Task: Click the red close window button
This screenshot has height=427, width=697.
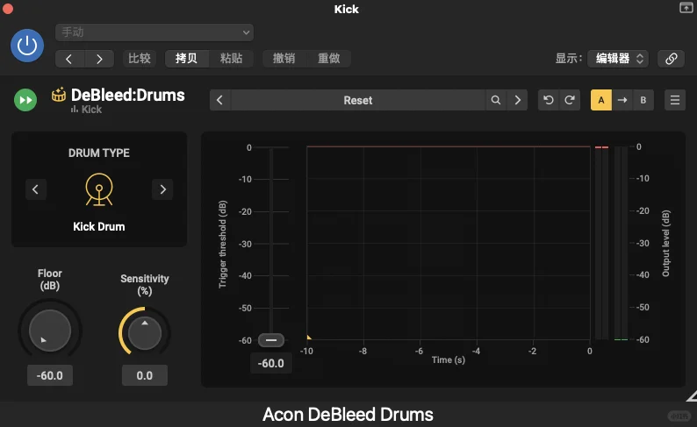Action: coord(8,9)
